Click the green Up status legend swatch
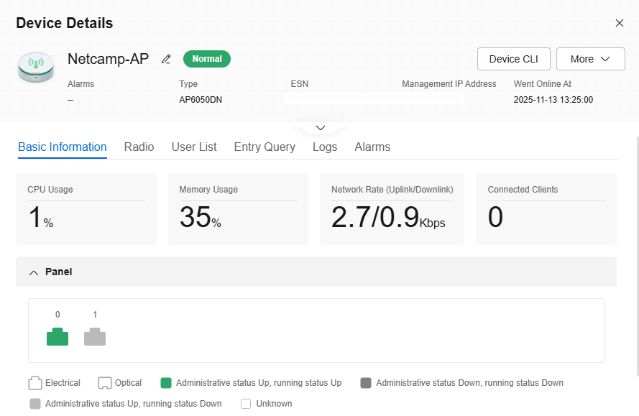The image size is (639, 416). click(x=166, y=383)
